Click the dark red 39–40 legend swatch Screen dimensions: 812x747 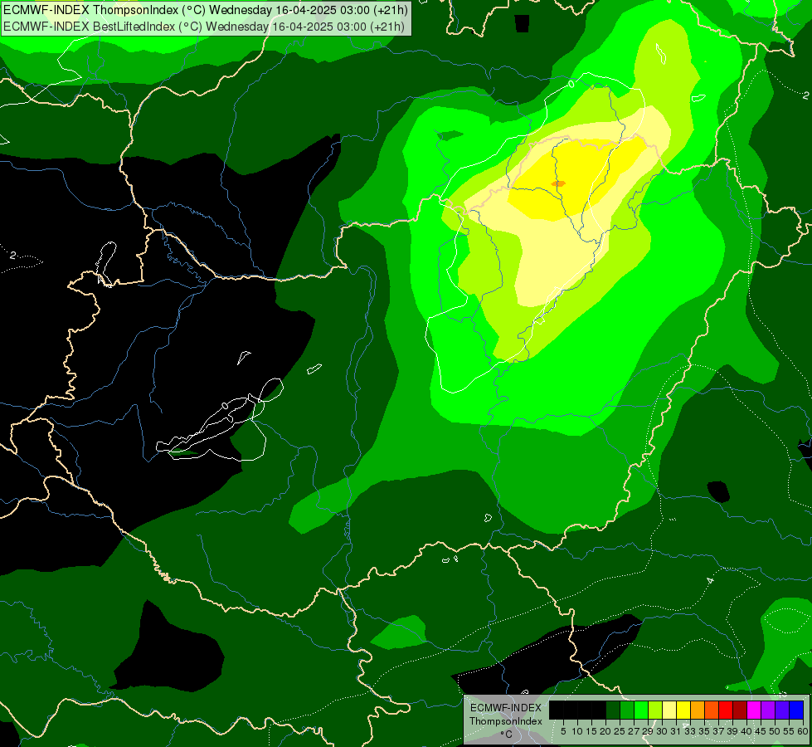click(x=740, y=710)
